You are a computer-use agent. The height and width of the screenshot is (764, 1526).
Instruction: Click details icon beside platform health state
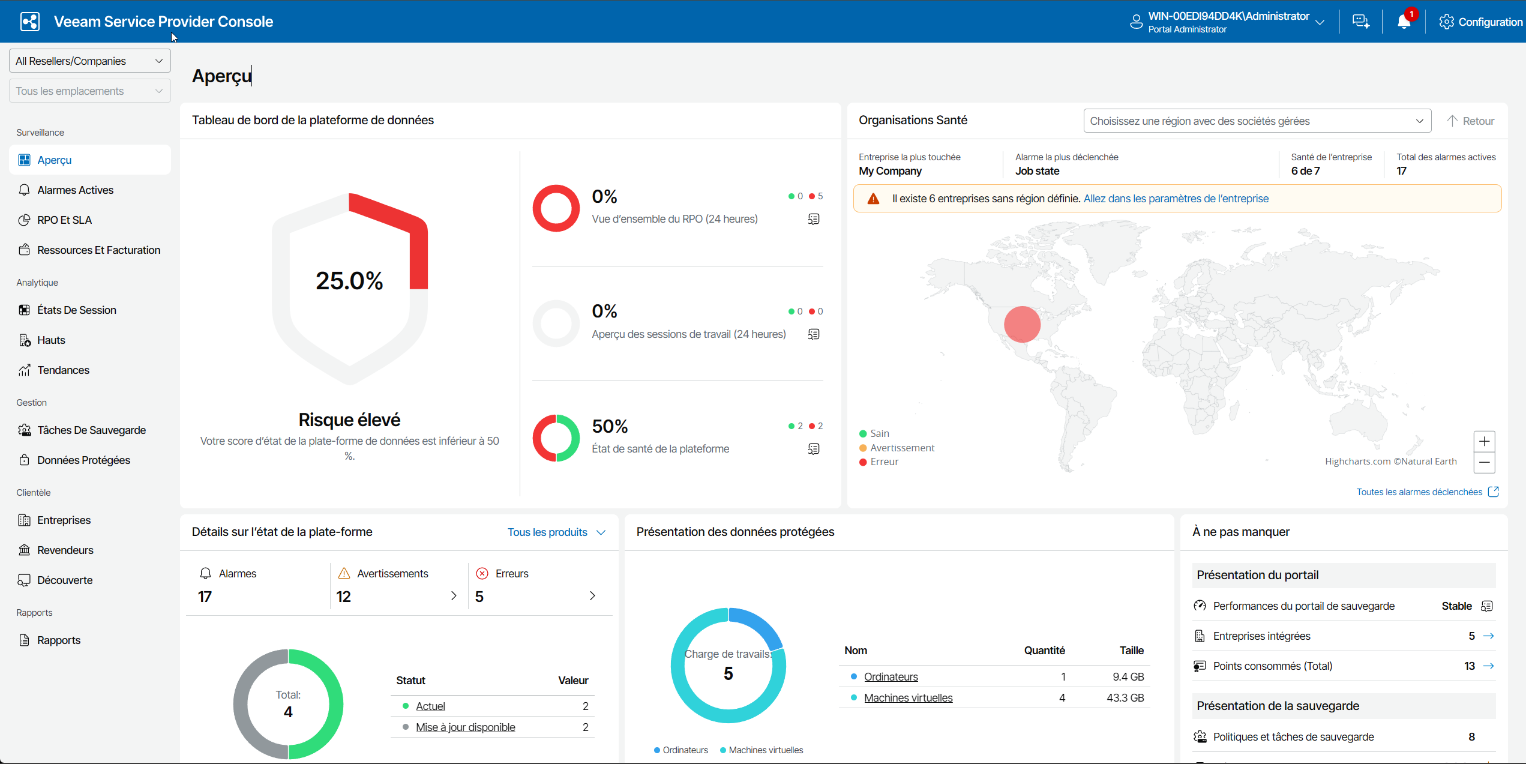pyautogui.click(x=814, y=449)
